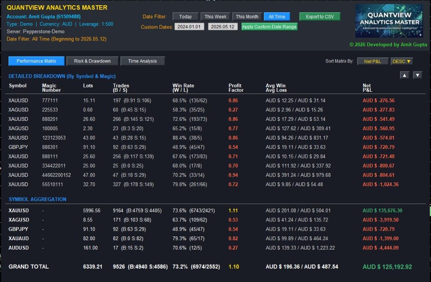Click the Net P&L sort field button
Viewport: 431px width, 282px height.
click(x=372, y=61)
